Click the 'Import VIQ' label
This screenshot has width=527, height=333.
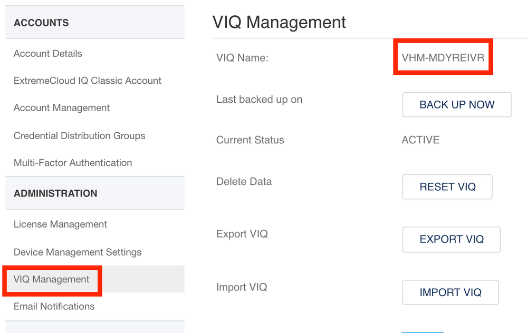[242, 287]
